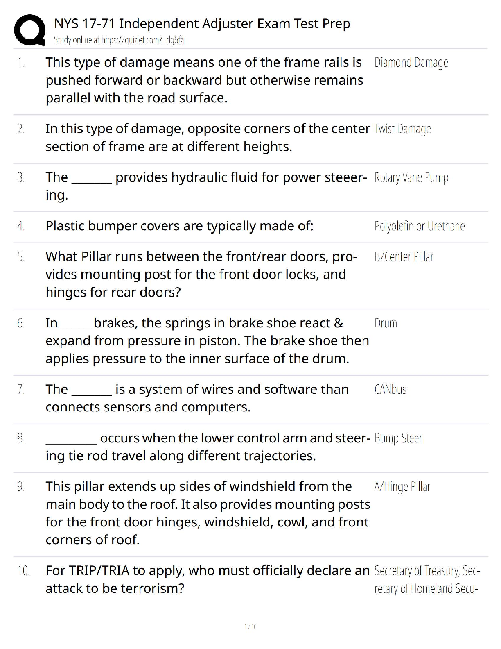Click the Rotary Vane Pump answer
The height and width of the screenshot is (649, 501).
click(411, 178)
